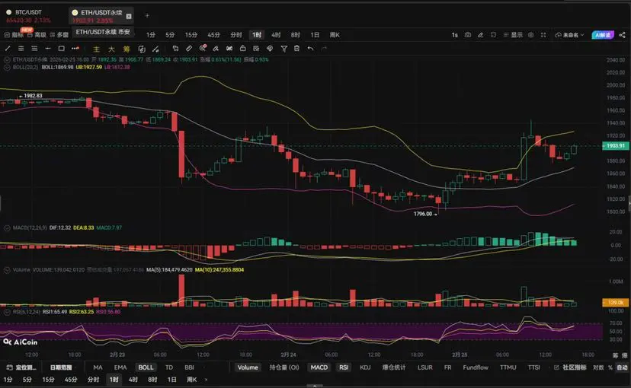Click the lock drawings icon
This screenshot has width=631, height=388.
(242, 49)
